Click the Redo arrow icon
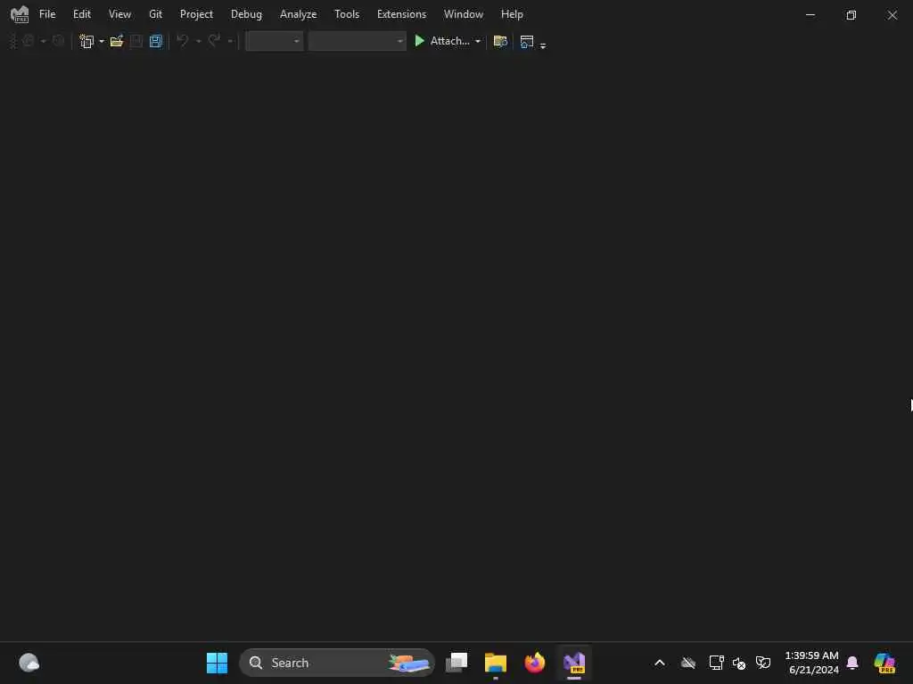 tap(214, 41)
